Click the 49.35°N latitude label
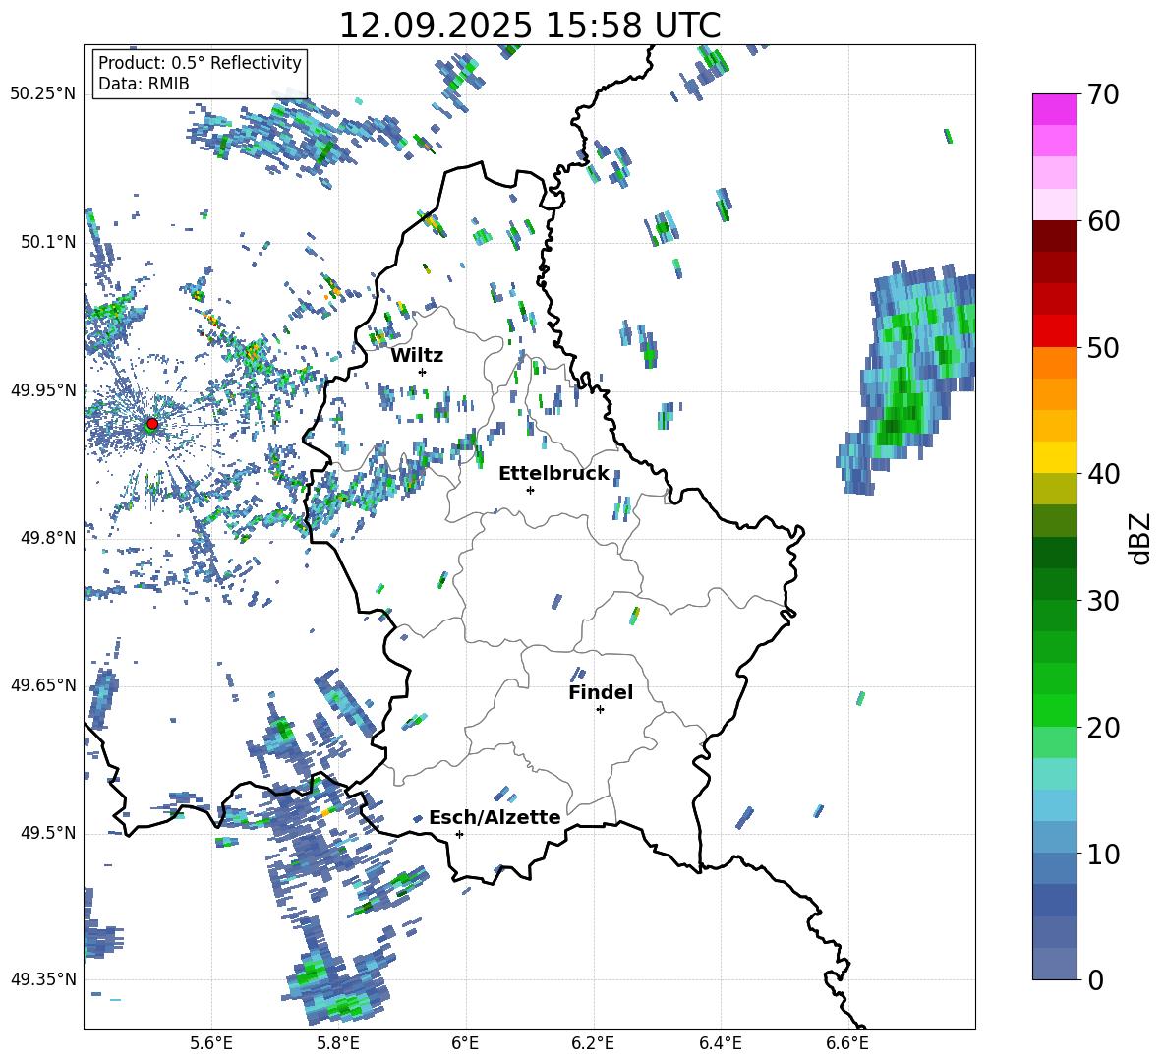This screenshot has height=1063, width=1164. 43,979
